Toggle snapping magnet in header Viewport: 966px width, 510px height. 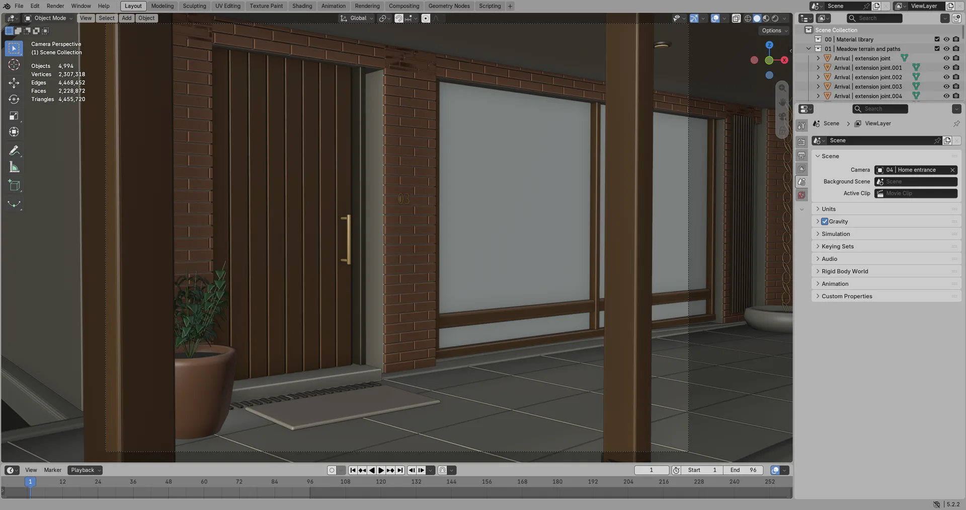click(399, 18)
